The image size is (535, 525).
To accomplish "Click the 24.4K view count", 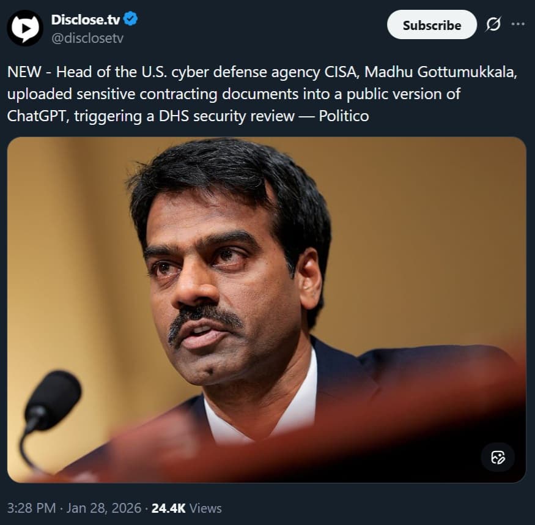I will point(168,508).
